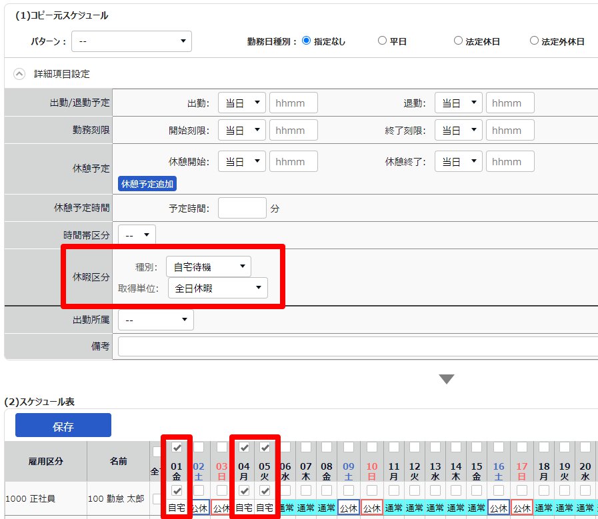Image resolution: width=598 pixels, height=519 pixels.
Task: Check header checkbox for day 11
Action: point(394,447)
